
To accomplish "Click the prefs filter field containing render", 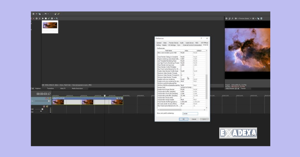I will 190,113.
